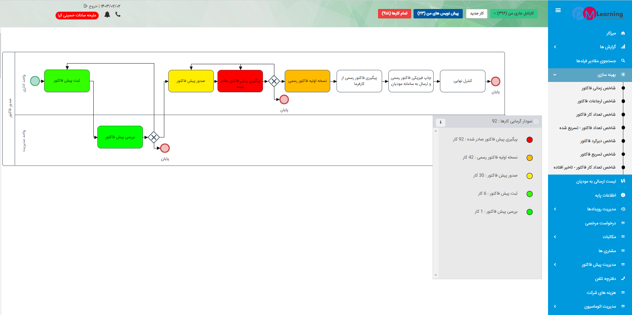Select bullet for شاخص زمانی فاکتور
Screen dimensions: 632x315
coord(623,88)
